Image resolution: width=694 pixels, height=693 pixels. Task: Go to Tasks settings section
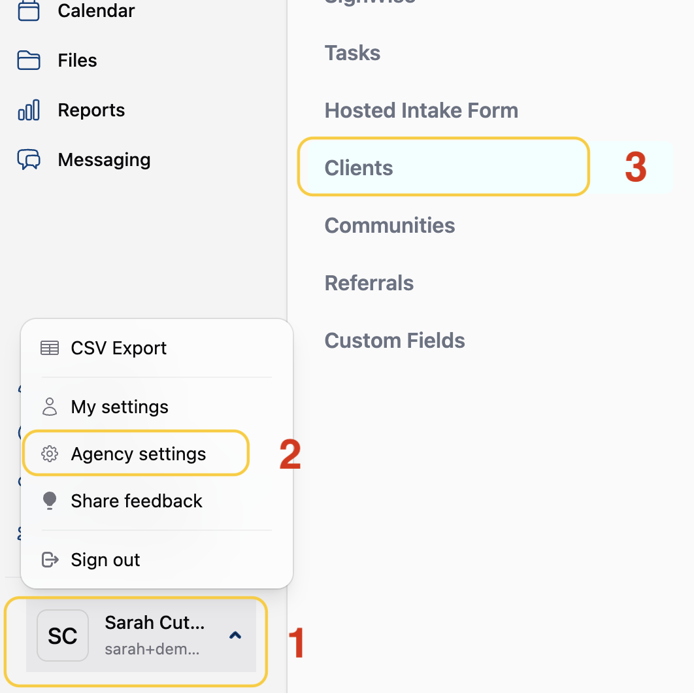point(352,53)
